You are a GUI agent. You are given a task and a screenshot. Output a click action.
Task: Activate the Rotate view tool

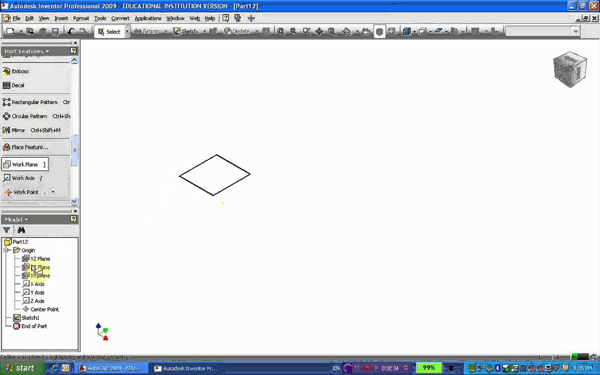346,31
